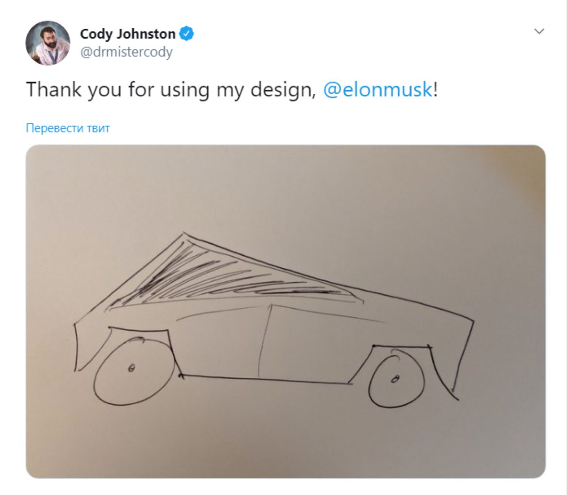This screenshot has width=567, height=495.
Task: Click the Перевести твит translate link
Action: (68, 128)
